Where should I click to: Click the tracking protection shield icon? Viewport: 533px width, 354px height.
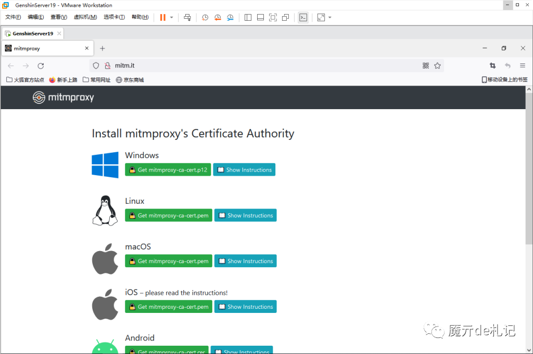[96, 65]
